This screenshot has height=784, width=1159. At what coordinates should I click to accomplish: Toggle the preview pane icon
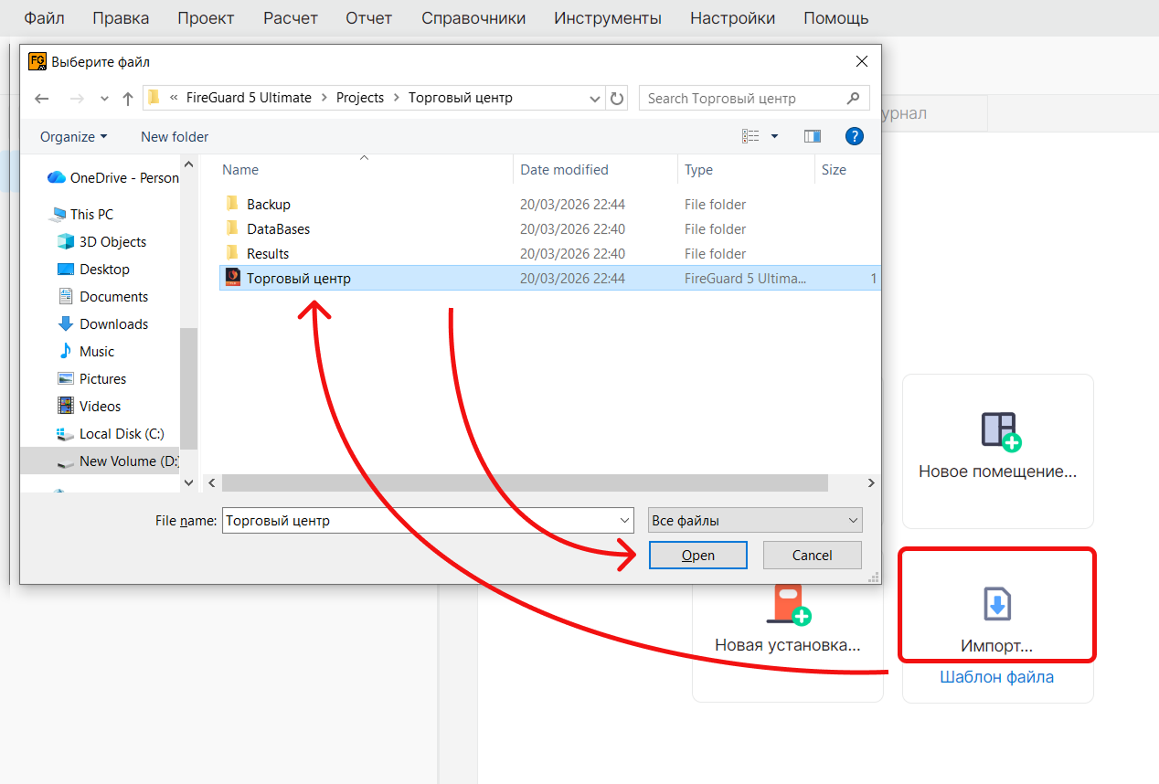(813, 136)
